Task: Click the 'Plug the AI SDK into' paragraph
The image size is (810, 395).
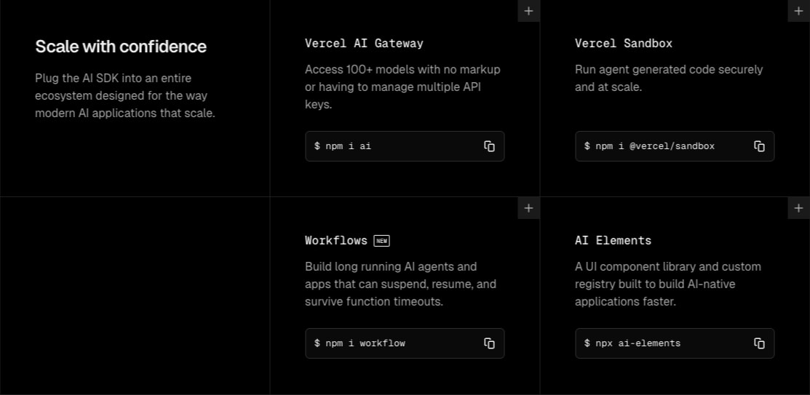Action: pos(125,95)
